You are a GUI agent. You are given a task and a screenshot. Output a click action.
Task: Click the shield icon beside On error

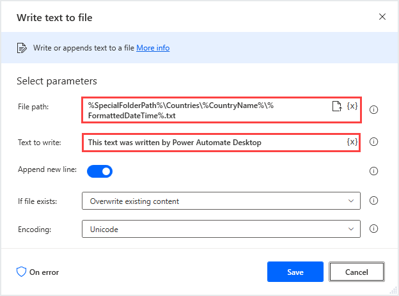pos(22,272)
